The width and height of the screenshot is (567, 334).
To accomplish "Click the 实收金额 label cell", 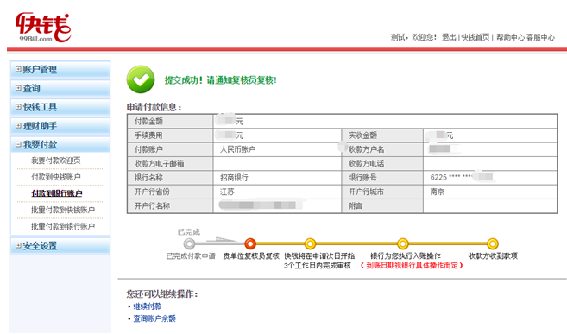I will (382, 135).
